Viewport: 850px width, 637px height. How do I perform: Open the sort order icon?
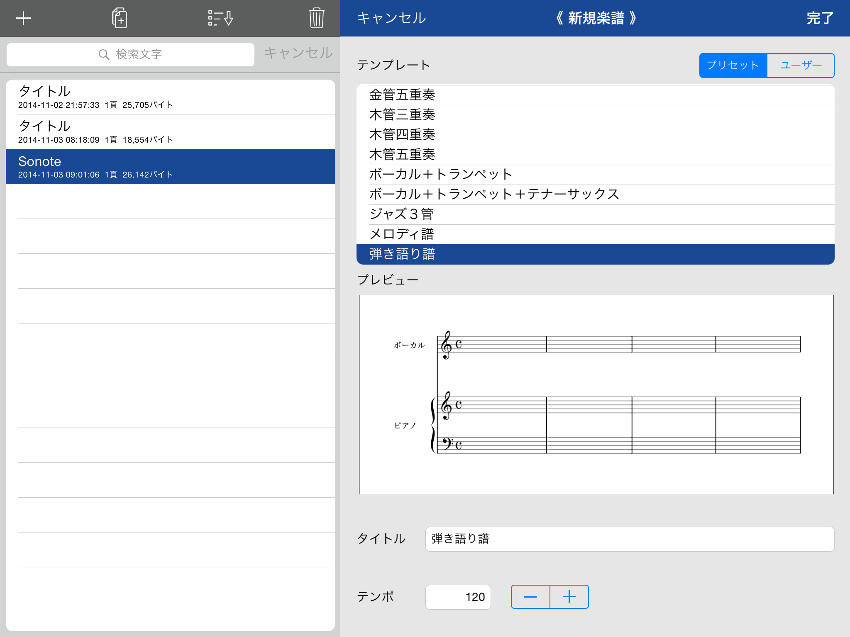point(220,18)
